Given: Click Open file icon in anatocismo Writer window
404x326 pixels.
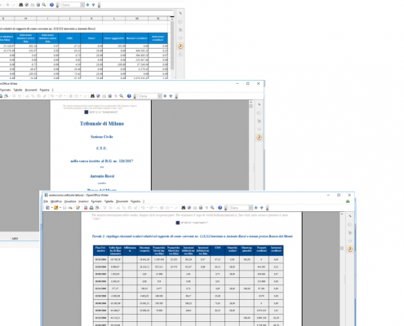Looking at the screenshot, I should click(x=55, y=208).
